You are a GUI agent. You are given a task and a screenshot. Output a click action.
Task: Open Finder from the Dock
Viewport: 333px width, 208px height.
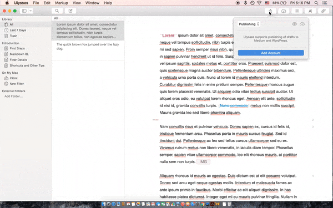click(x=104, y=204)
